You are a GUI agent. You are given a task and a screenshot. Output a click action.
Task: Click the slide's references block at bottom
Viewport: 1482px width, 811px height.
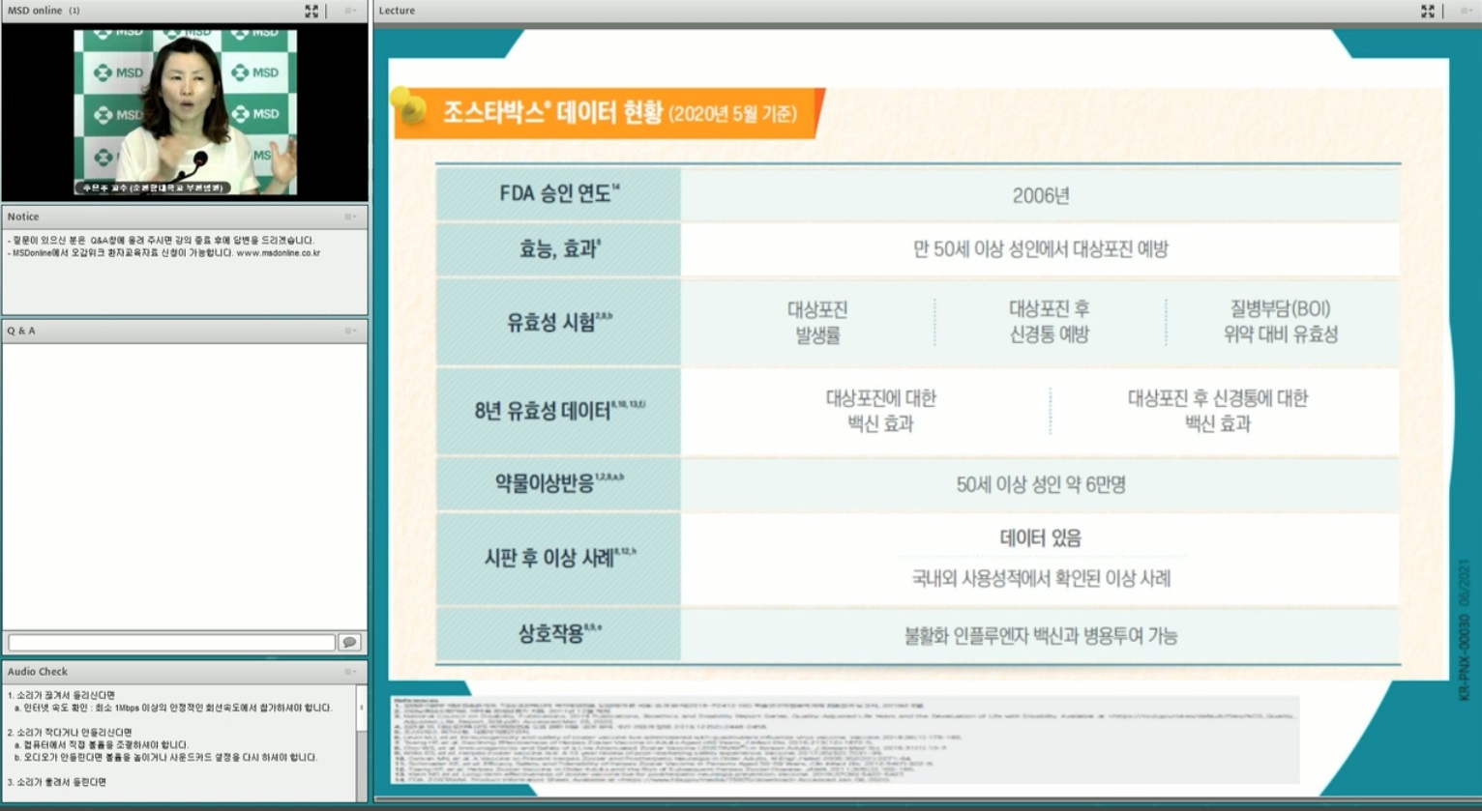click(x=842, y=739)
